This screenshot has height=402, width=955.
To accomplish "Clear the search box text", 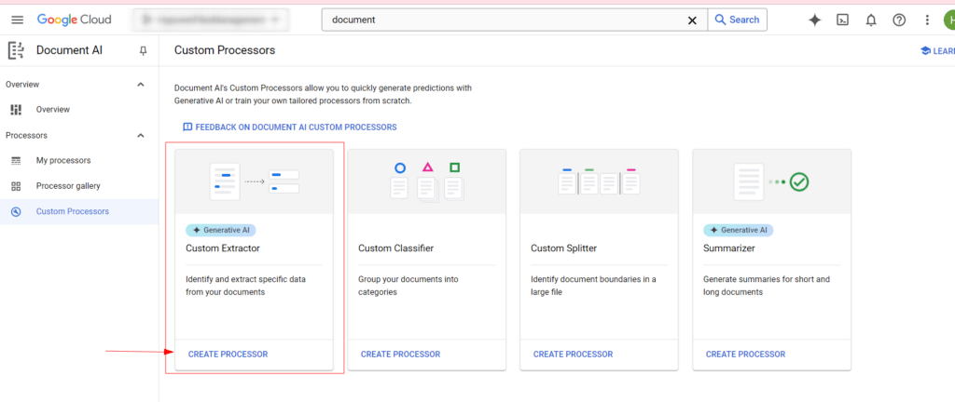I will click(x=692, y=20).
